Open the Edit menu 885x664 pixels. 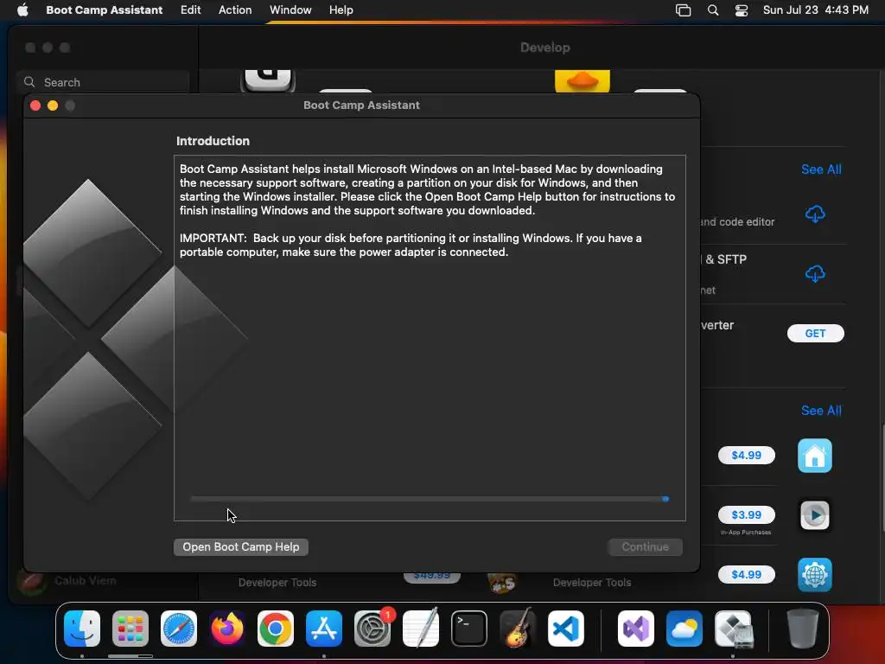click(190, 10)
